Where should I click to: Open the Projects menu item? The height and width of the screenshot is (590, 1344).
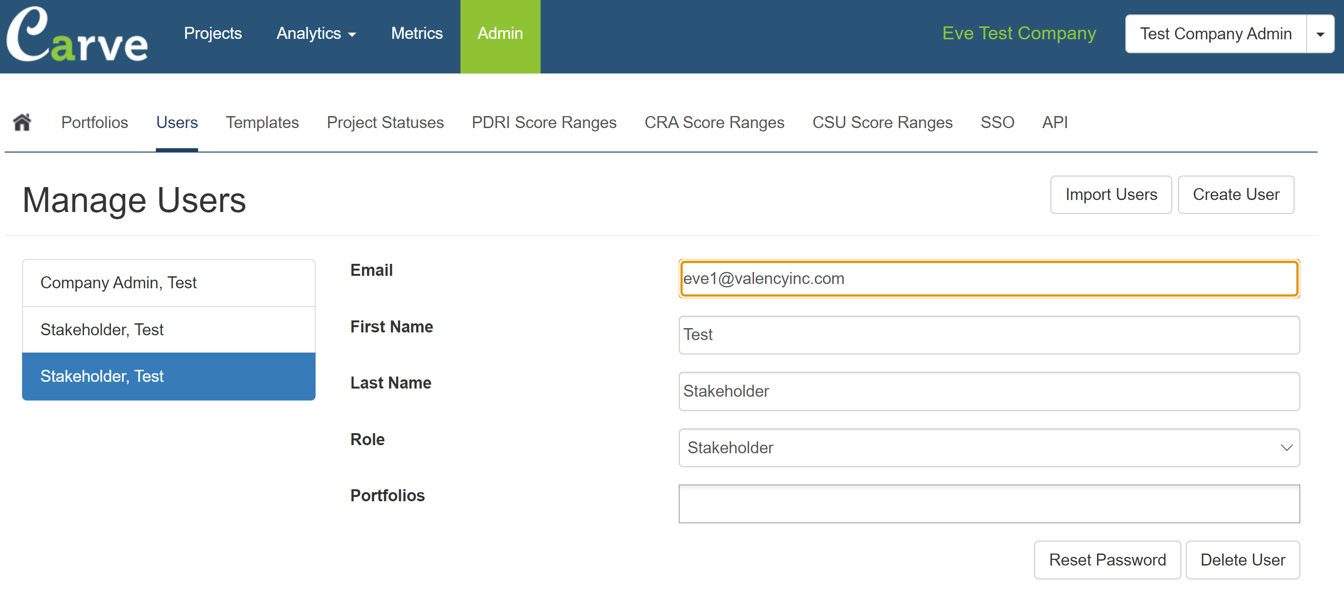(x=213, y=34)
